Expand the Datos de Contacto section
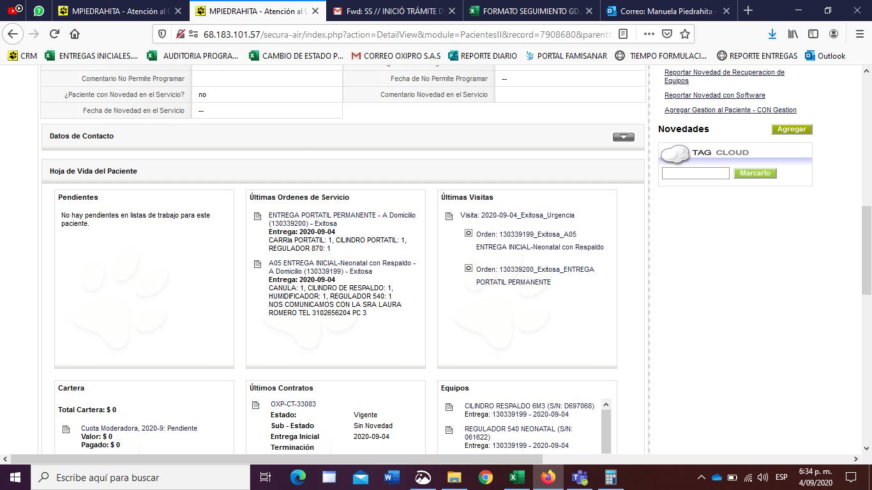Viewport: 872px width, 490px height. (x=623, y=137)
